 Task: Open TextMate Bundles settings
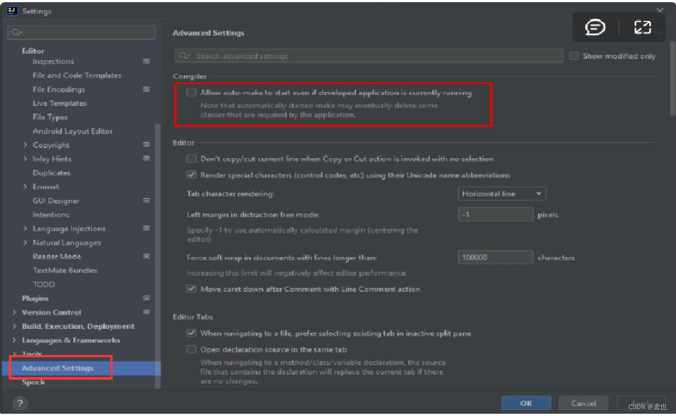point(64,270)
